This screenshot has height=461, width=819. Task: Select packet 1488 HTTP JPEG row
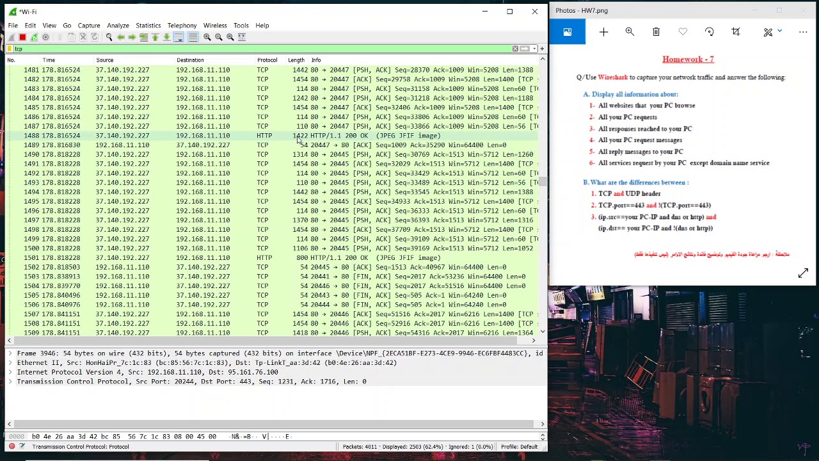272,136
